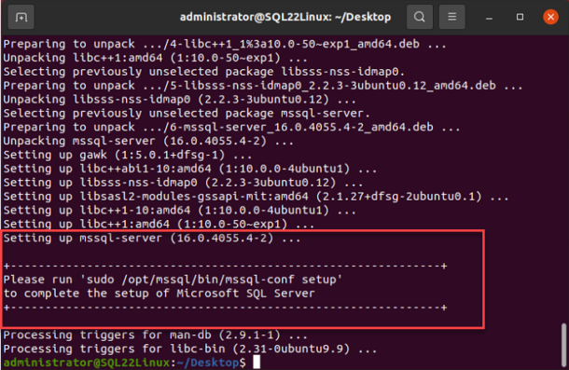Click the 'Setting up libsasl2-modules-gssapi-mit' line
Image resolution: width=569 pixels, height=370 pixels.
click(x=256, y=197)
